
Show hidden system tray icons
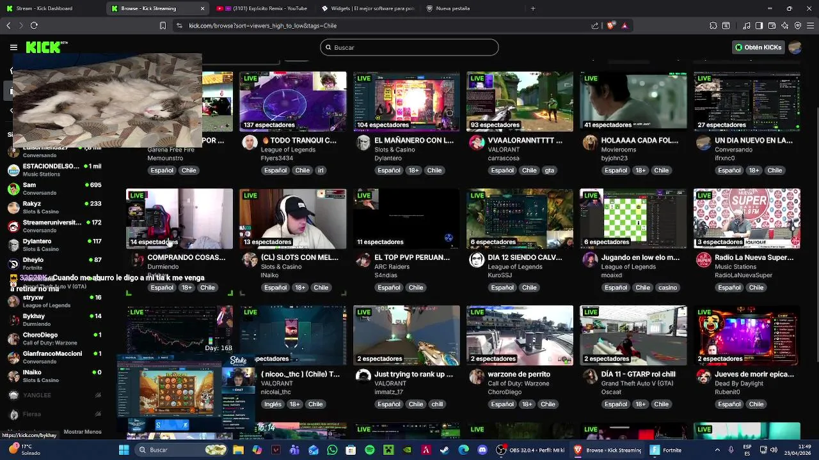click(x=717, y=450)
